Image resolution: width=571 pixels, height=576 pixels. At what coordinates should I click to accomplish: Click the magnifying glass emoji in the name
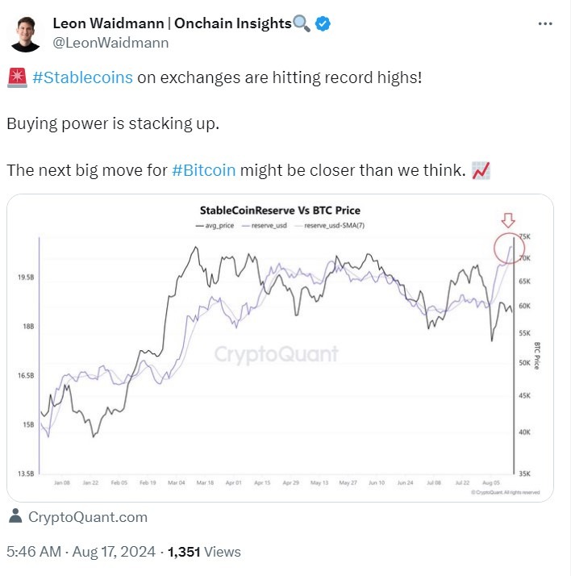point(302,24)
